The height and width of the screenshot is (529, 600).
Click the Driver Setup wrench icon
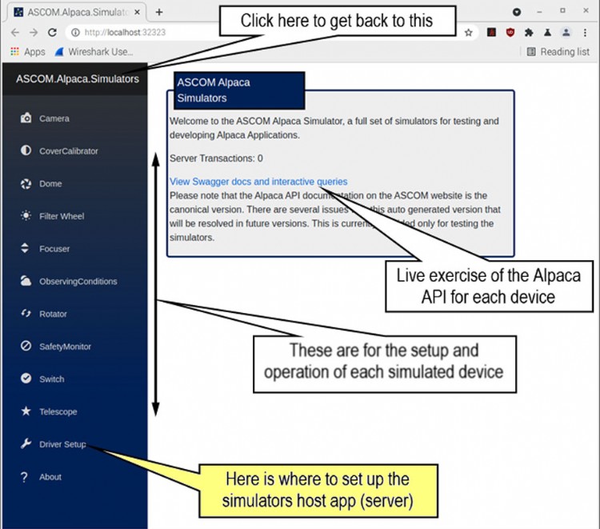26,443
